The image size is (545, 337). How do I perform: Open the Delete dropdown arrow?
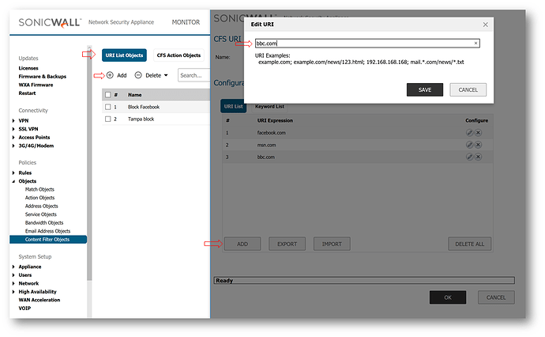pyautogui.click(x=166, y=75)
